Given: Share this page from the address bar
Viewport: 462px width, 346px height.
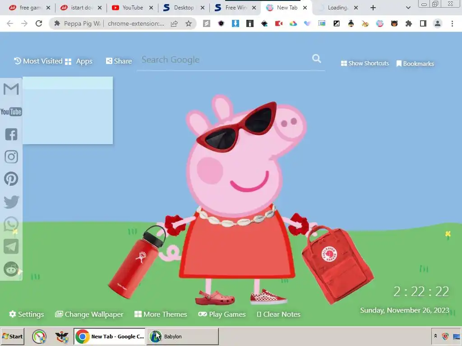Looking at the screenshot, I should pyautogui.click(x=174, y=23).
